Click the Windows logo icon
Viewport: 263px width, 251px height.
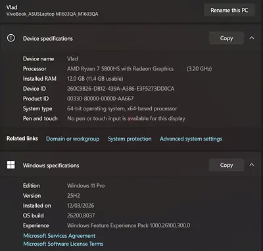coord(11,165)
